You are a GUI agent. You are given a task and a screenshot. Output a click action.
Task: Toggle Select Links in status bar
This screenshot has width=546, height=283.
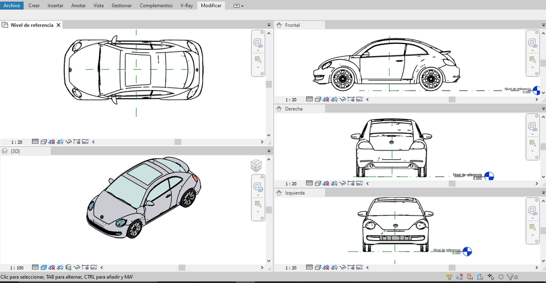(x=449, y=277)
